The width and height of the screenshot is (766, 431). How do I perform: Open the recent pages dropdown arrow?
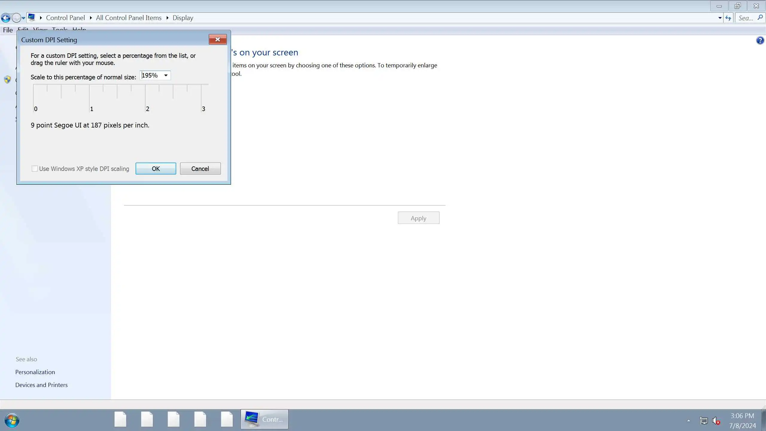(x=23, y=18)
